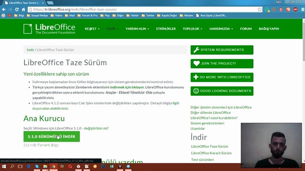Viewport: 305px width, 171px height.
Task: Open File Explorer from taskbar
Action: pyautogui.click(x=45, y=167)
